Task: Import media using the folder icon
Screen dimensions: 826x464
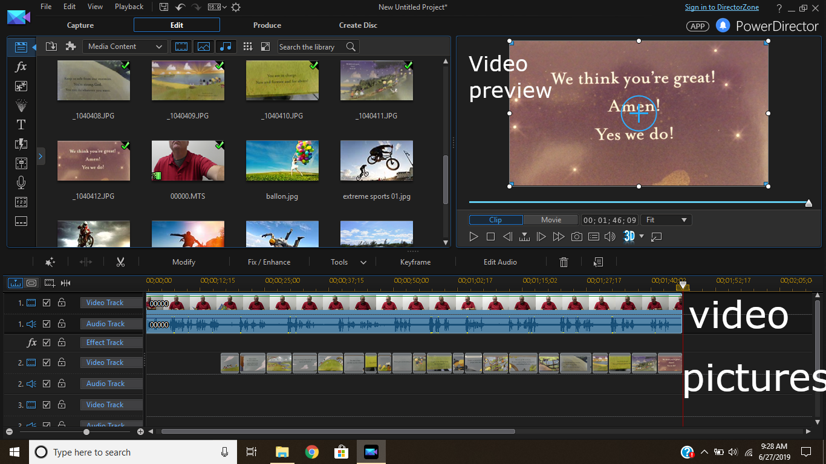Action: [51, 47]
